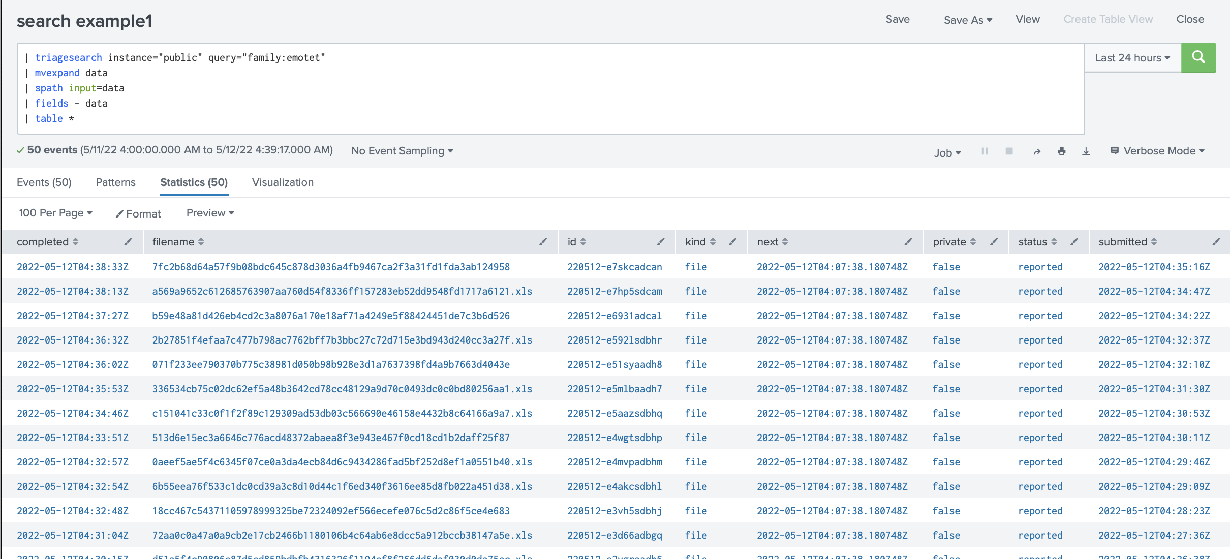Edit the status column with pencil icon
Image resolution: width=1230 pixels, height=559 pixels.
pyautogui.click(x=1074, y=242)
